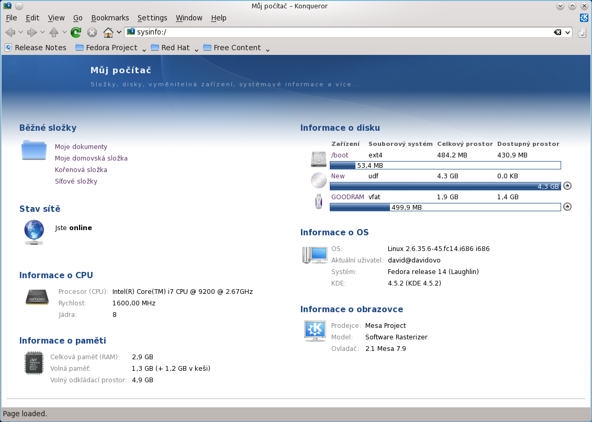
Task: Clear the location bar text
Action: click(x=557, y=32)
